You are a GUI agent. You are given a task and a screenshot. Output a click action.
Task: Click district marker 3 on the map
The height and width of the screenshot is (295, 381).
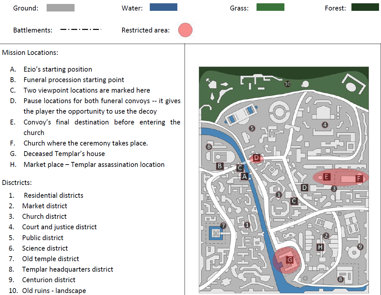pos(334,188)
